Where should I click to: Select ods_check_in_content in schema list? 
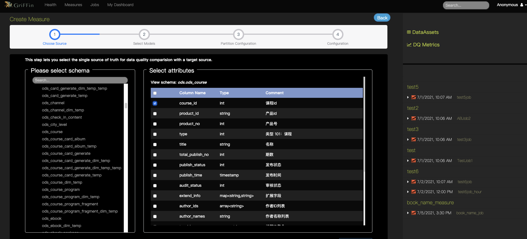[62, 117]
